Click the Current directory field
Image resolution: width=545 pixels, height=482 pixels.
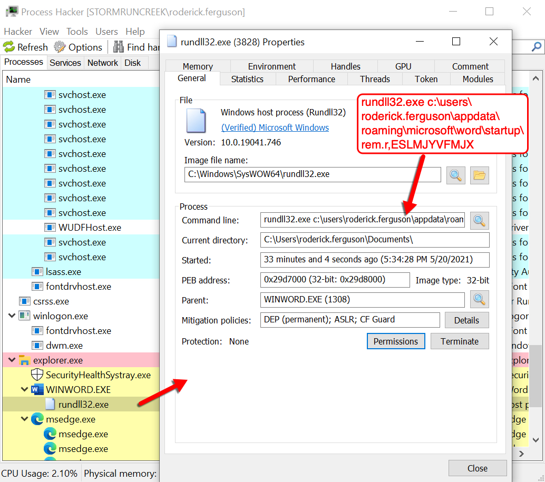[375, 240]
